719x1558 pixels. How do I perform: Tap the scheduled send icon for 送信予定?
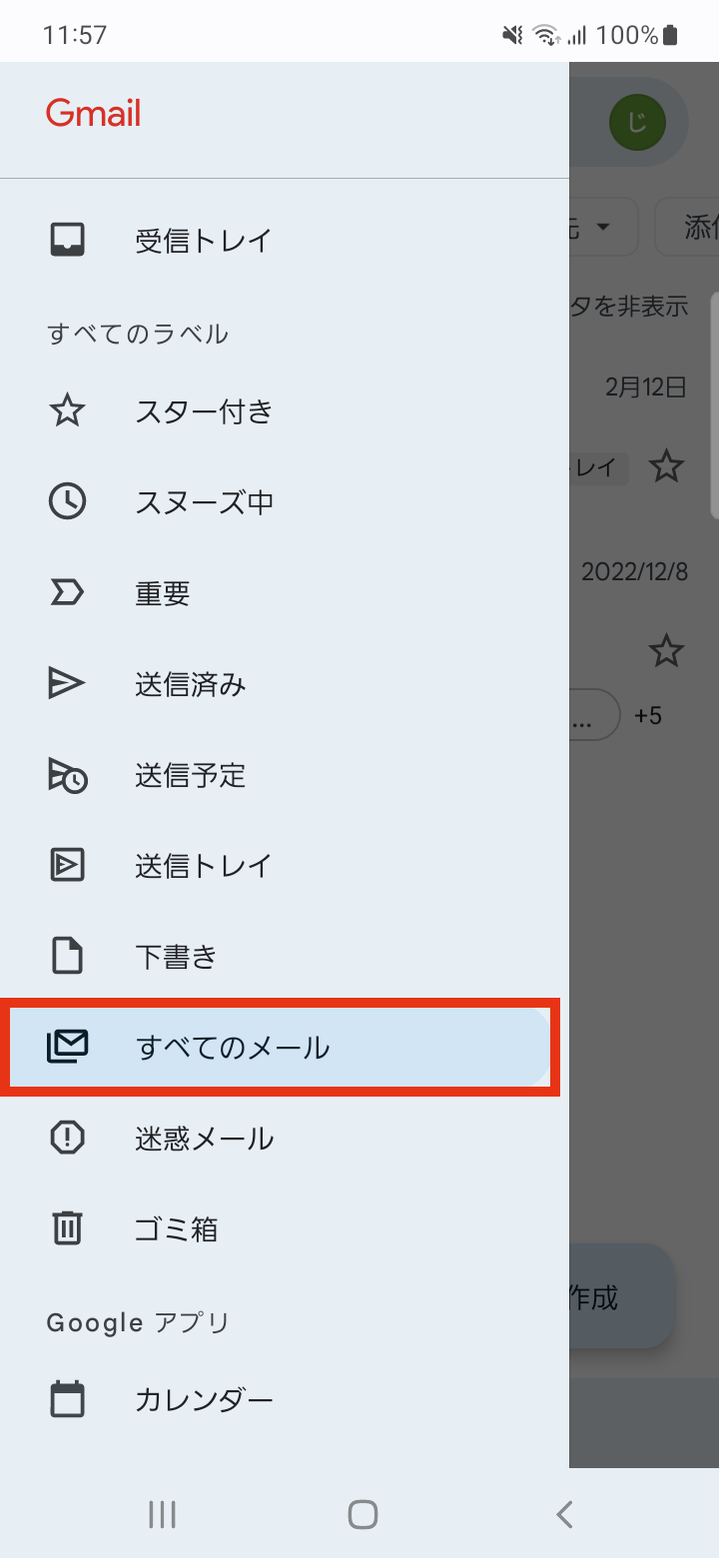tap(67, 775)
